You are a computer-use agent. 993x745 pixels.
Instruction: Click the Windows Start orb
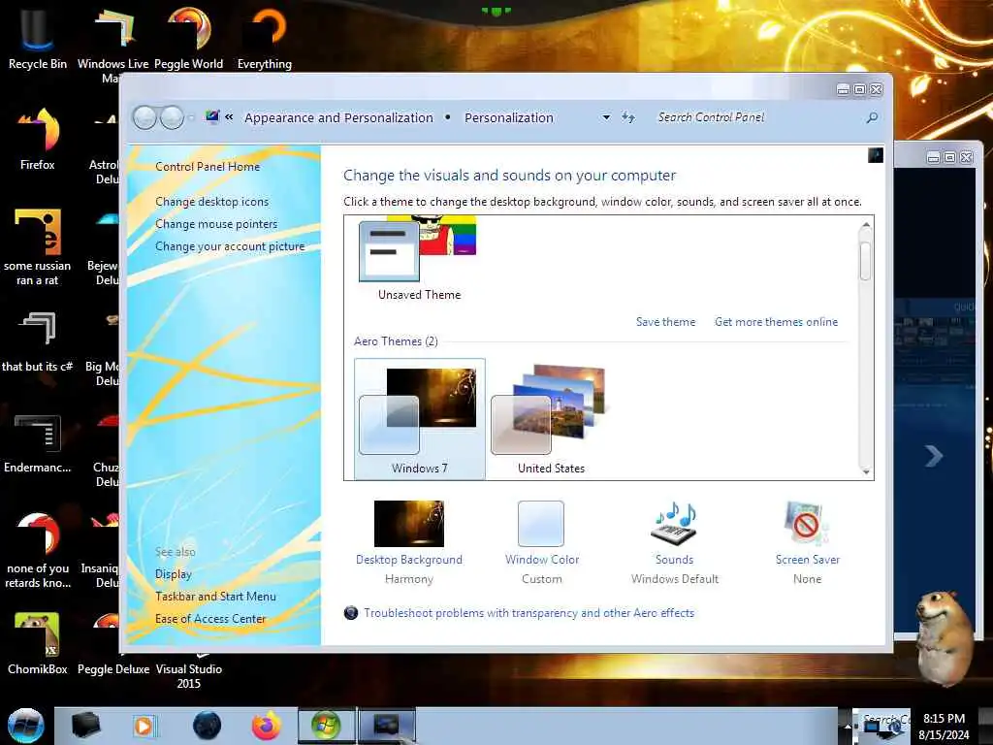tap(25, 726)
